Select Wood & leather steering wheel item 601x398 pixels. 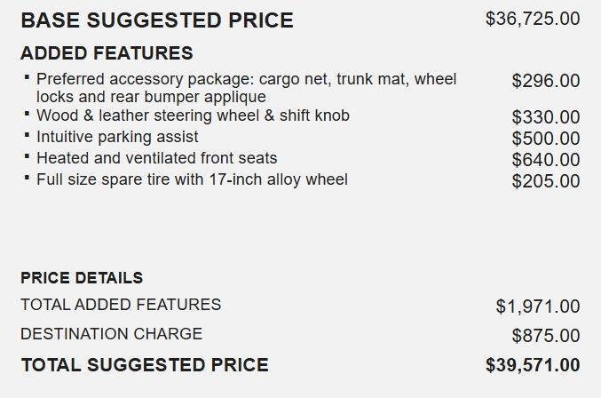click(193, 115)
